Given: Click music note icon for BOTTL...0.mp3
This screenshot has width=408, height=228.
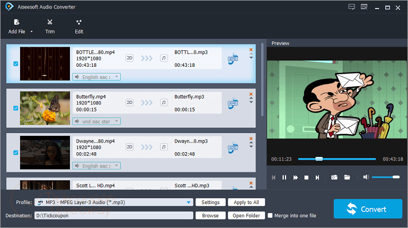Looking at the screenshot, I should tap(164, 58).
